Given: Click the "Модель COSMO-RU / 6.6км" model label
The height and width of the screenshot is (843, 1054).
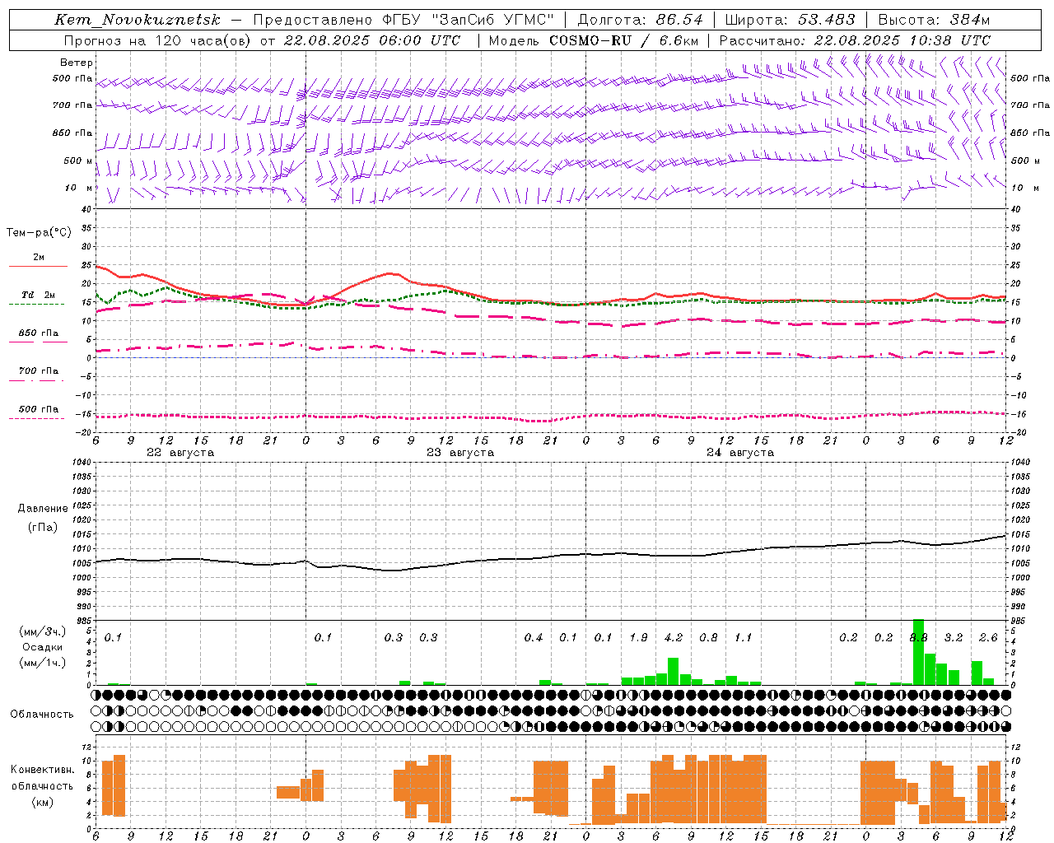Looking at the screenshot, I should 594,40.
